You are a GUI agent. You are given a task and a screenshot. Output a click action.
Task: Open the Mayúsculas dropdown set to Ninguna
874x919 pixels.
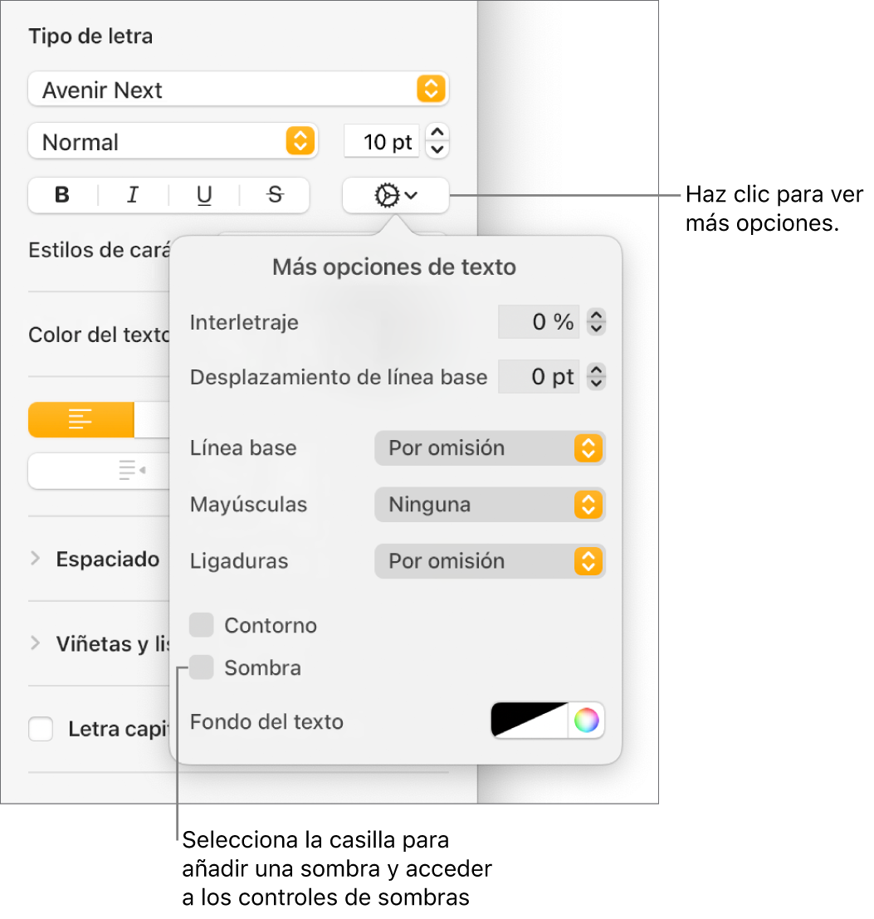pyautogui.click(x=490, y=505)
